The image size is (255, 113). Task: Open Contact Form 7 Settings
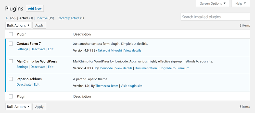click(22, 49)
